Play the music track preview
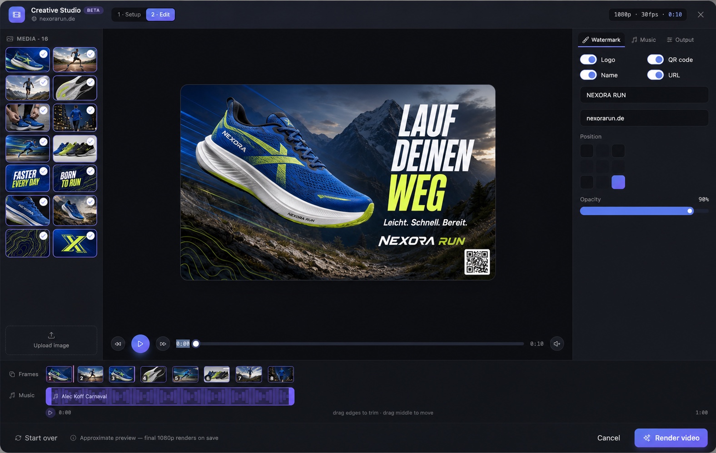 coord(50,413)
